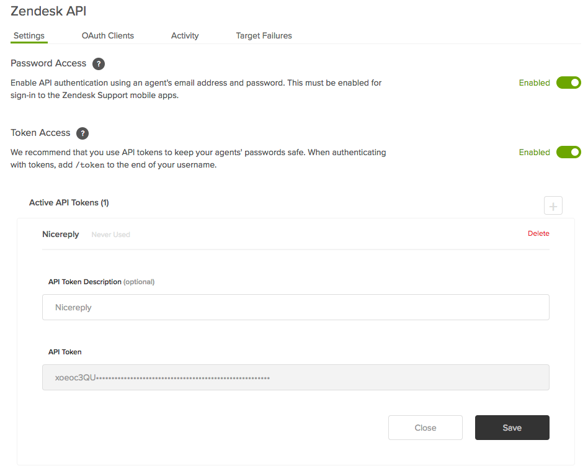Click Enabled label beside Password Access

(x=534, y=83)
